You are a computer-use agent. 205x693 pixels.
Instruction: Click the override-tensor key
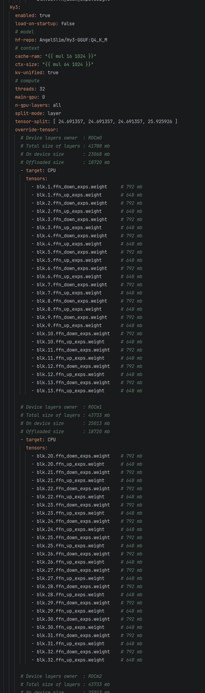[x=36, y=129]
